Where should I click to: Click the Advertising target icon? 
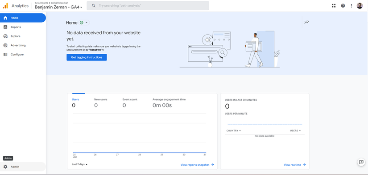(x=5, y=45)
